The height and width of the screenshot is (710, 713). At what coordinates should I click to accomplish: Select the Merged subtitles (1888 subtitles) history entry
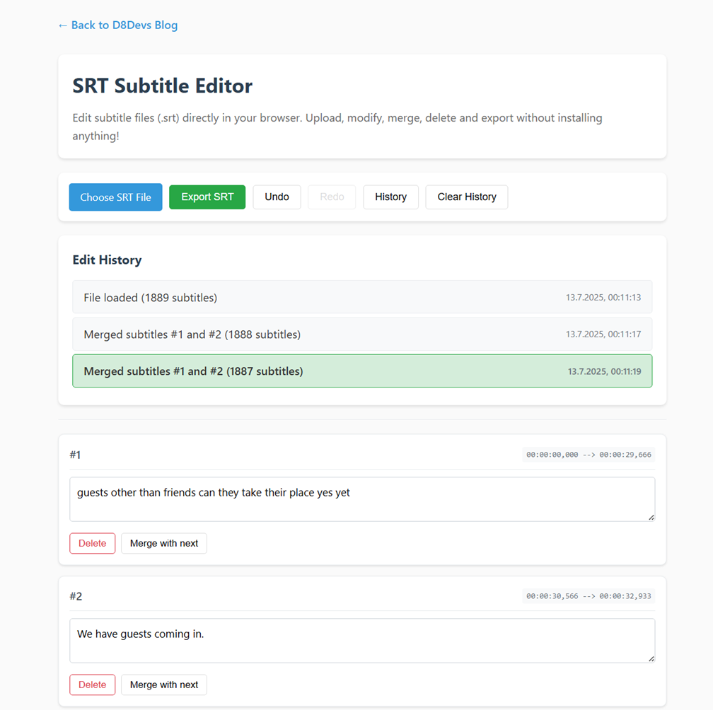362,334
